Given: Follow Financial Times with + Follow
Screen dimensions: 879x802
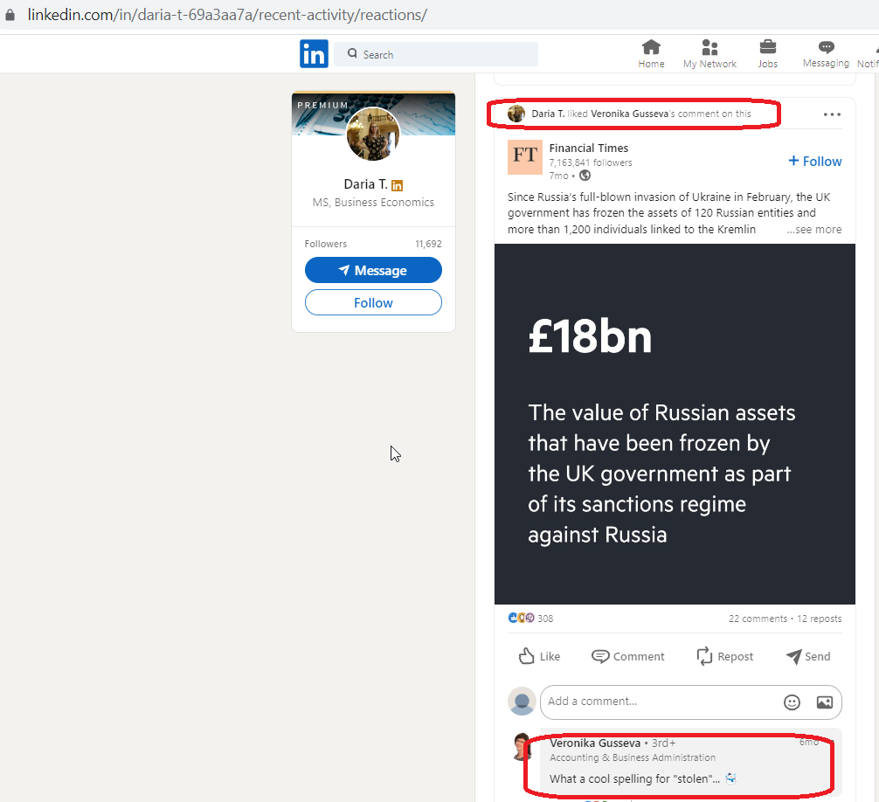Looking at the screenshot, I should pyautogui.click(x=814, y=162).
